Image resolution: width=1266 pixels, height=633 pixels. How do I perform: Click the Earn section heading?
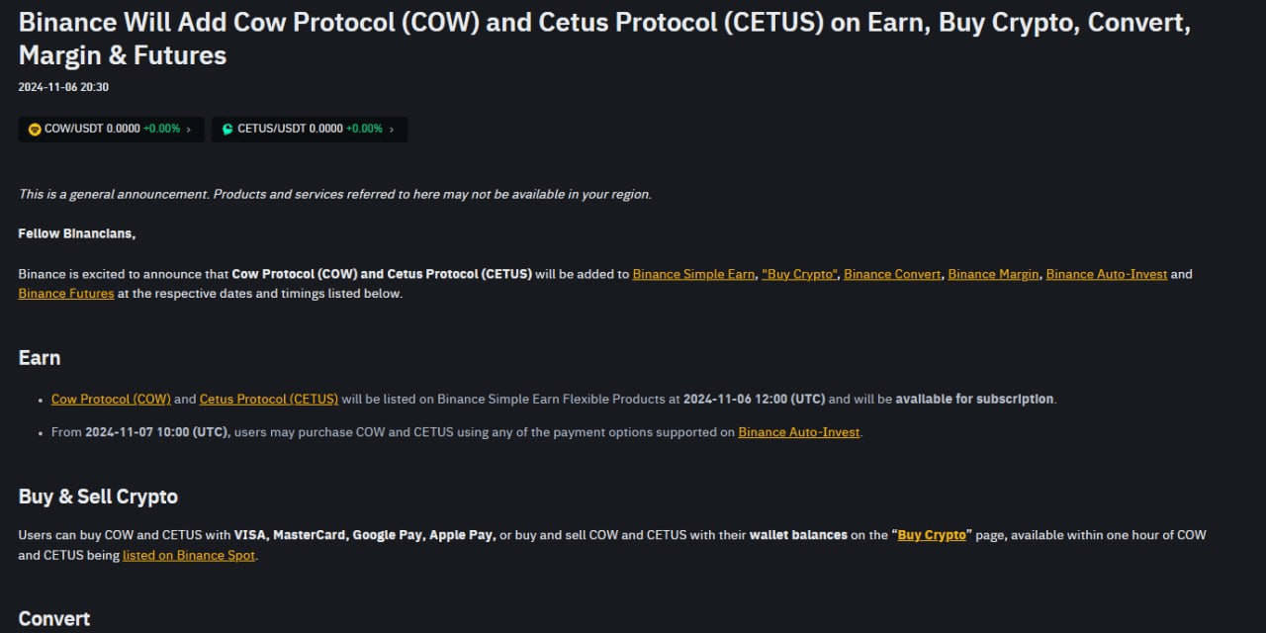tap(40, 358)
